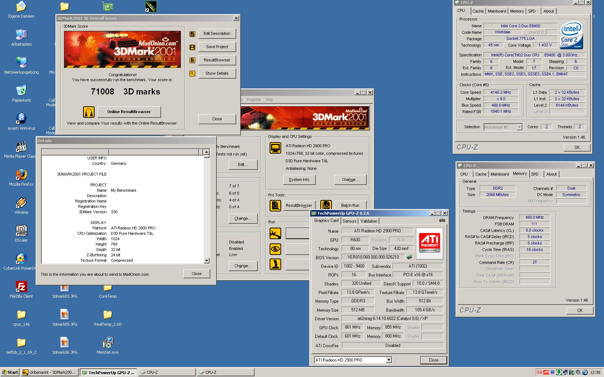Click the Online ResultBrowser podium icon
Viewport: 604px width, 377px height.
pos(89,112)
